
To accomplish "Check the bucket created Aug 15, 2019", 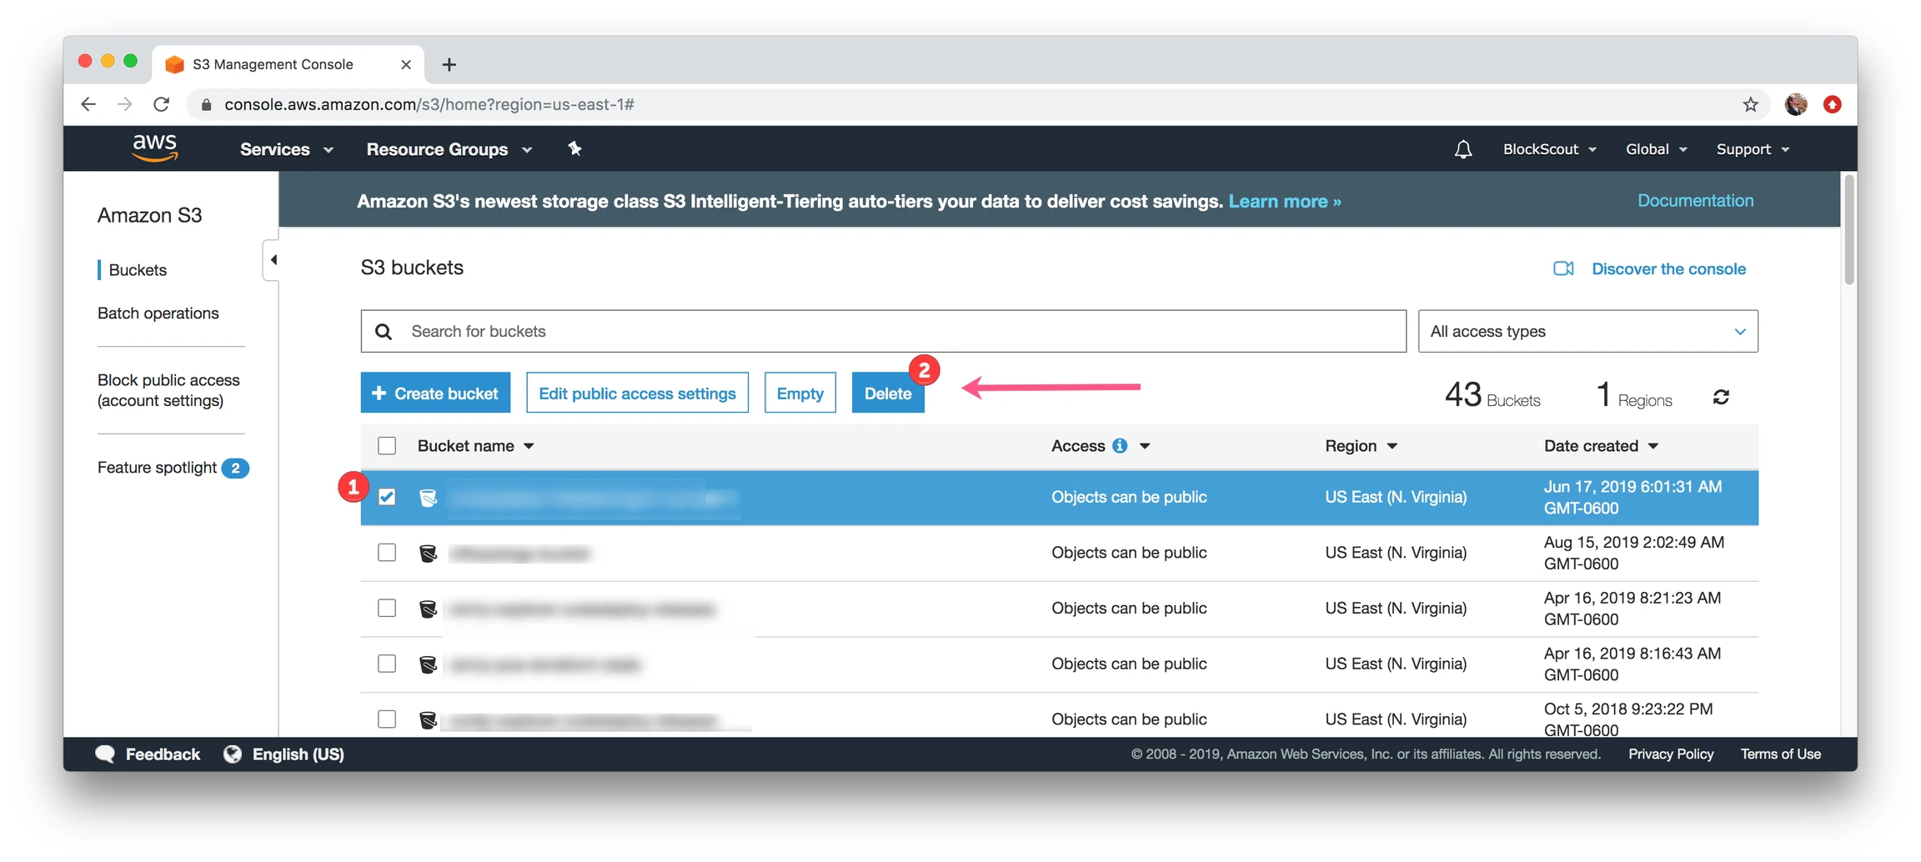I will coord(387,553).
